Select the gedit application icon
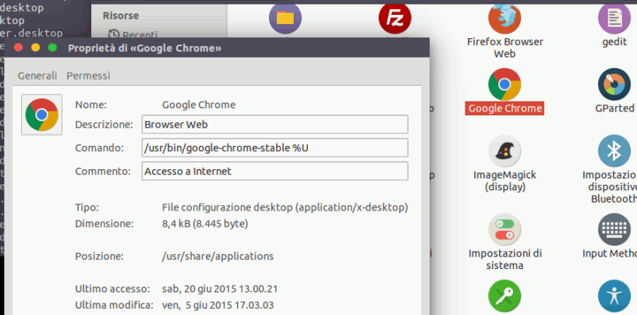The image size is (637, 315). click(614, 19)
